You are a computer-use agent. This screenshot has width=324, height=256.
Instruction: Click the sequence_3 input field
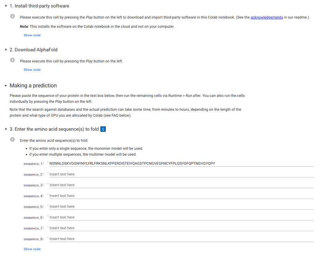[182, 185]
